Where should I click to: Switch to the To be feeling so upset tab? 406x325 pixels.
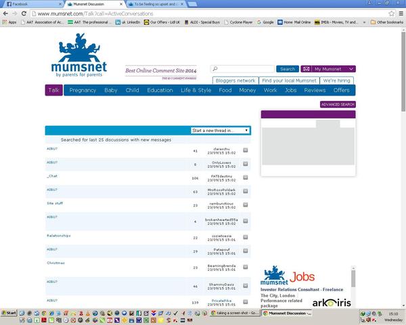[155, 4]
